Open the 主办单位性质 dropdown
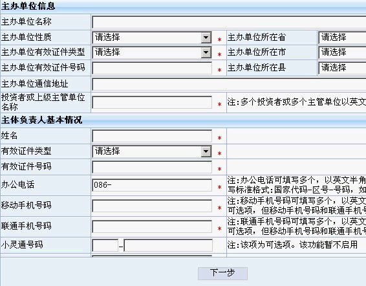Viewport: 366px width, 286px height. [x=152, y=38]
